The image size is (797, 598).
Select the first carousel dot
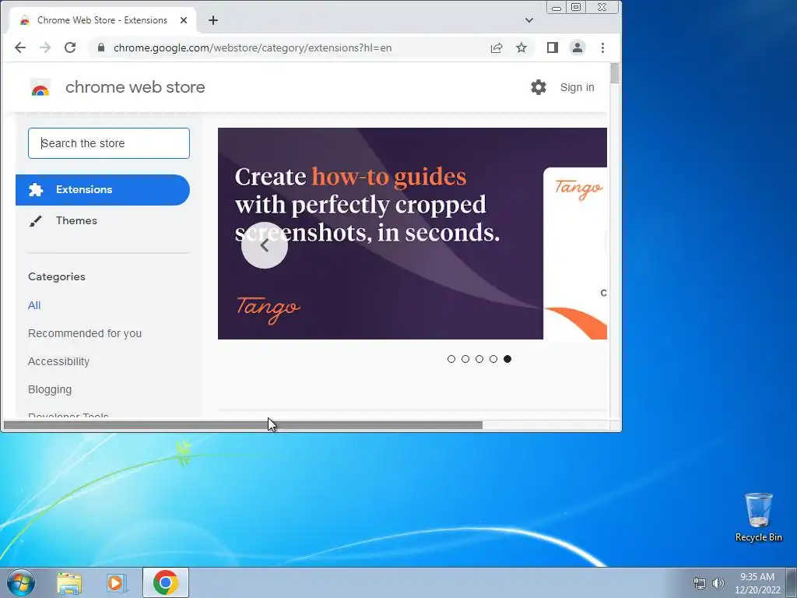pyautogui.click(x=451, y=359)
